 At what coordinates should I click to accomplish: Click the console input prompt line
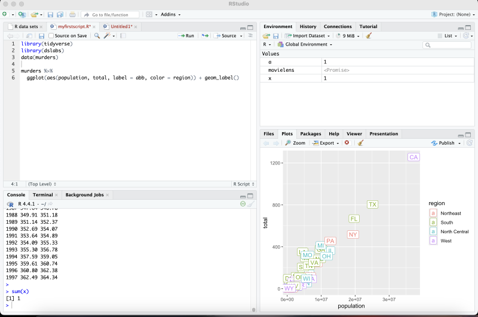click(x=128, y=306)
